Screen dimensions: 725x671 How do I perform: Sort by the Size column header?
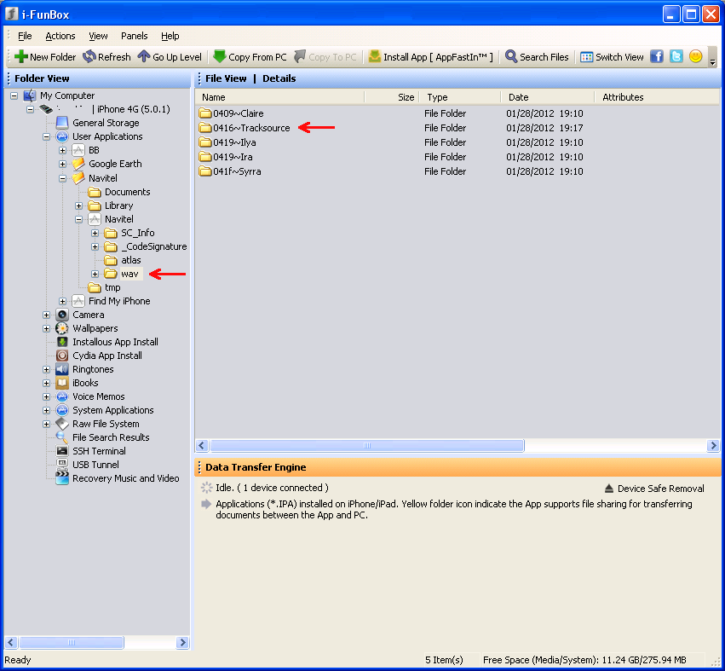click(392, 97)
